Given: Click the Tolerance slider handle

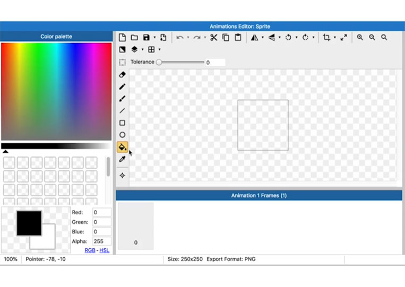Looking at the screenshot, I should point(159,62).
